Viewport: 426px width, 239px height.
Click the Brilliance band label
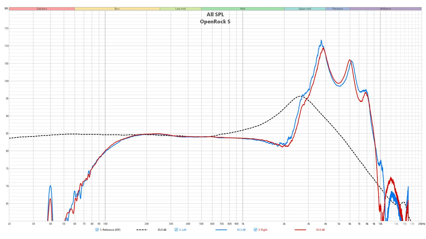click(386, 9)
